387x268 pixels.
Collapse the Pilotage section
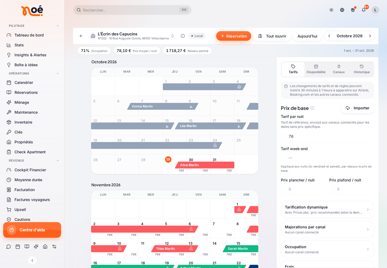pyautogui.click(x=58, y=26)
